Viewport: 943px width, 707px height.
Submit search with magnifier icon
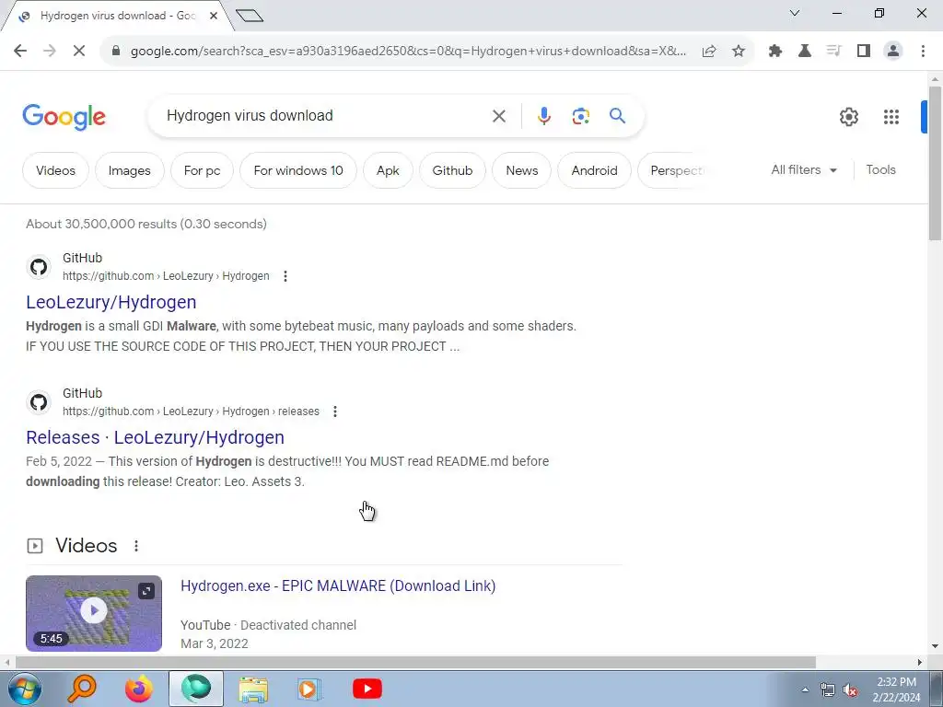tap(617, 115)
